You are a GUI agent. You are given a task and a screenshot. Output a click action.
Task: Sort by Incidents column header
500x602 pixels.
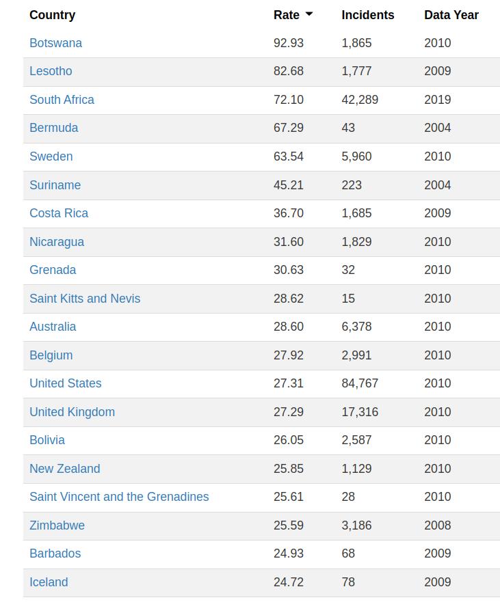[x=367, y=15]
